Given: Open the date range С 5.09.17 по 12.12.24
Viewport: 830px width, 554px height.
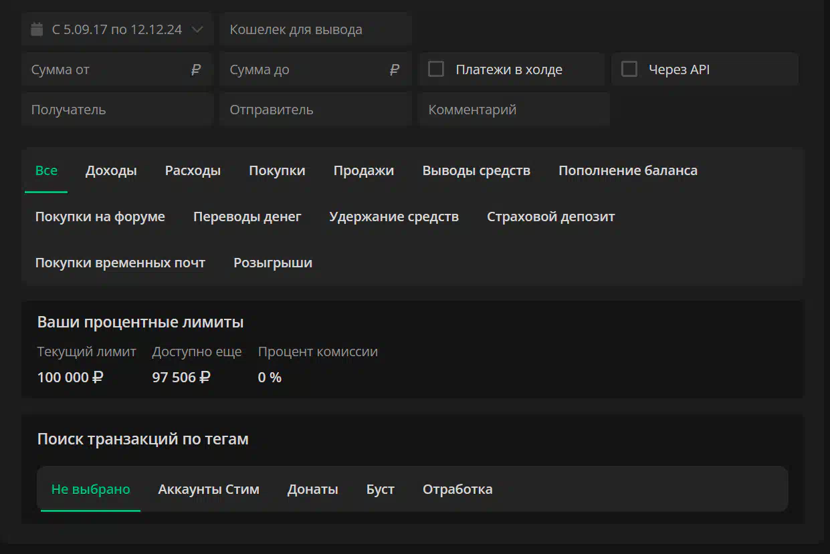Looking at the screenshot, I should (118, 29).
